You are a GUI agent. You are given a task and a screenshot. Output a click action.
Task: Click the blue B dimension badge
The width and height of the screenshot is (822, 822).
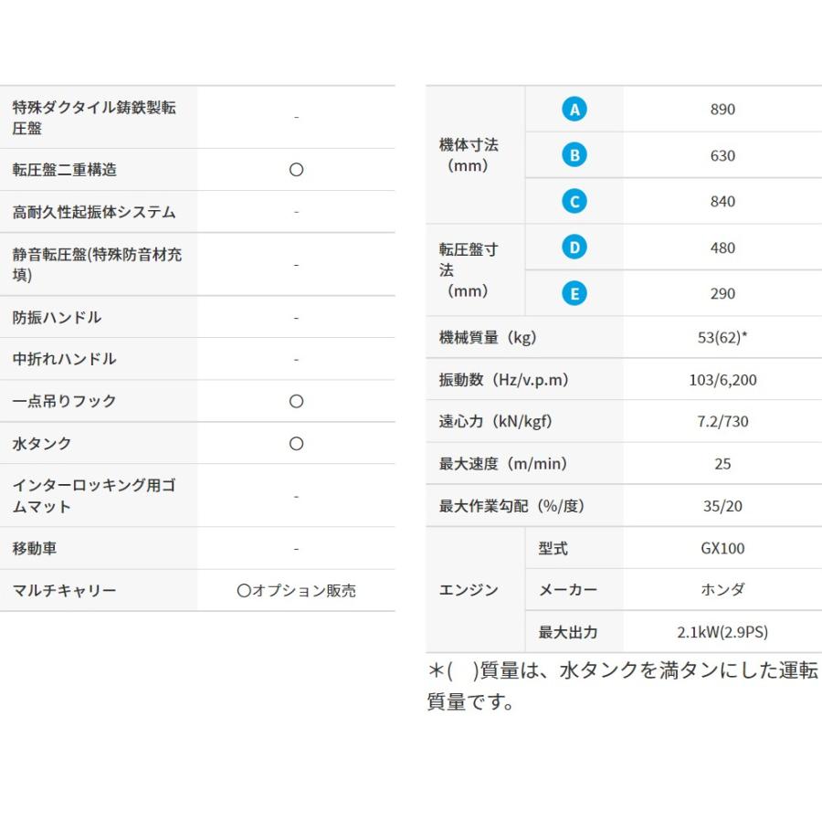(x=574, y=155)
